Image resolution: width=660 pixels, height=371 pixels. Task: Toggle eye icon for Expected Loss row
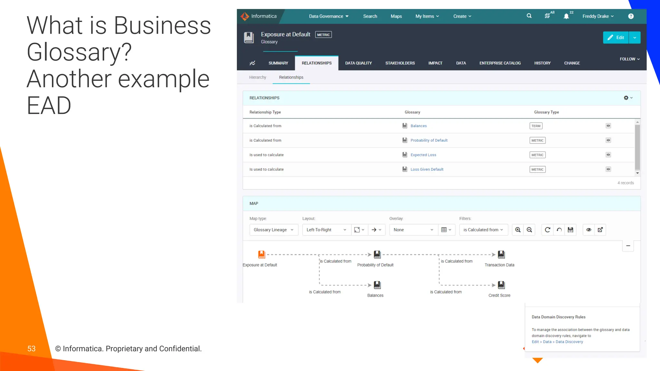(x=608, y=155)
